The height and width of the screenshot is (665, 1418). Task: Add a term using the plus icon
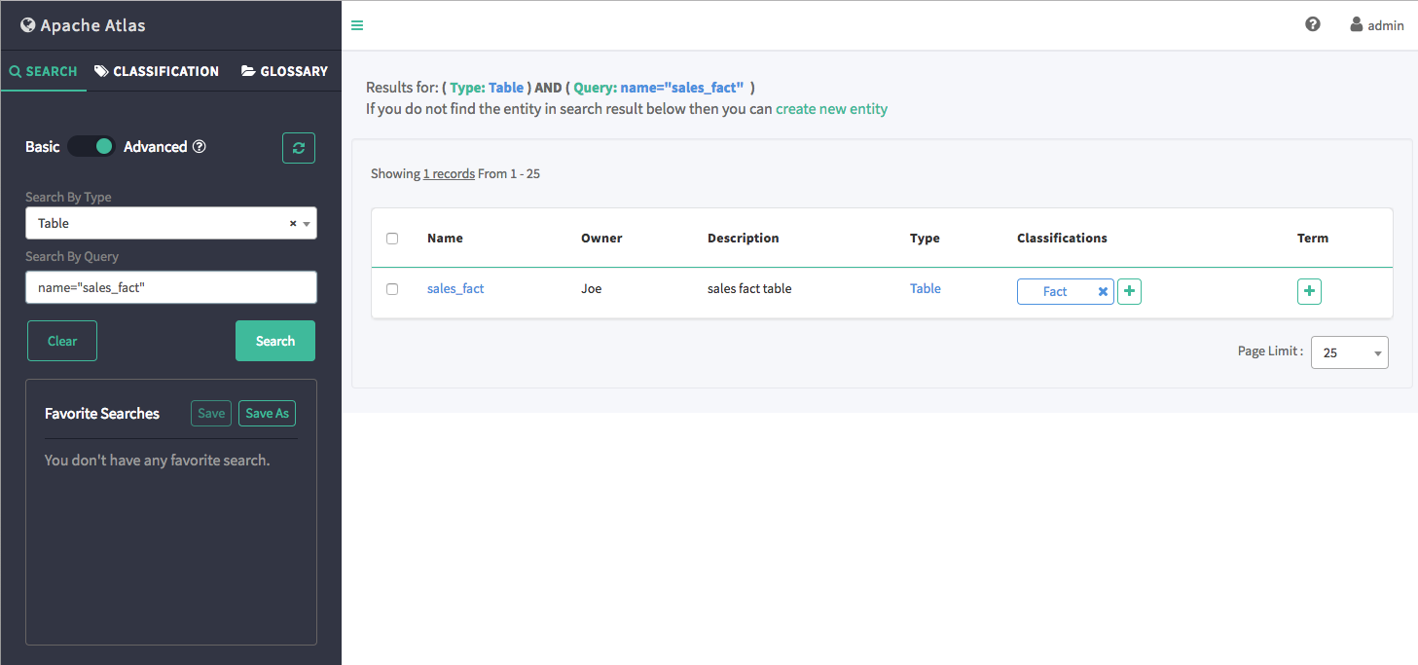click(x=1309, y=291)
